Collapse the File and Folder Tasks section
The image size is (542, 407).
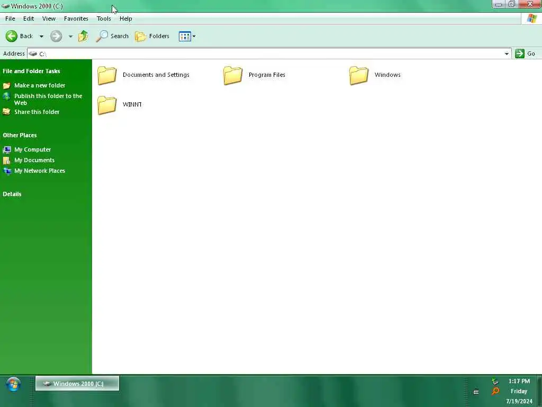(31, 72)
